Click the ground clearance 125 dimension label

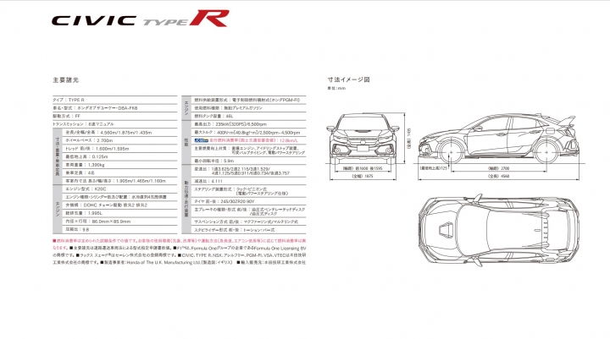coord(434,168)
